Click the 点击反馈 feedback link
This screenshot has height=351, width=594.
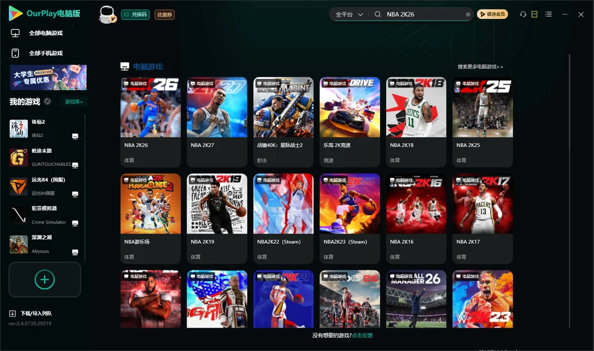(x=362, y=335)
